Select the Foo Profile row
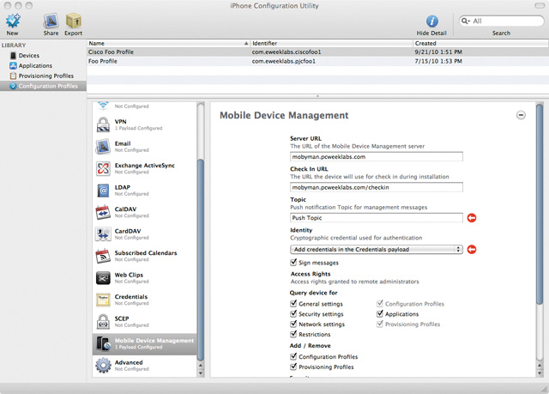 pos(317,61)
